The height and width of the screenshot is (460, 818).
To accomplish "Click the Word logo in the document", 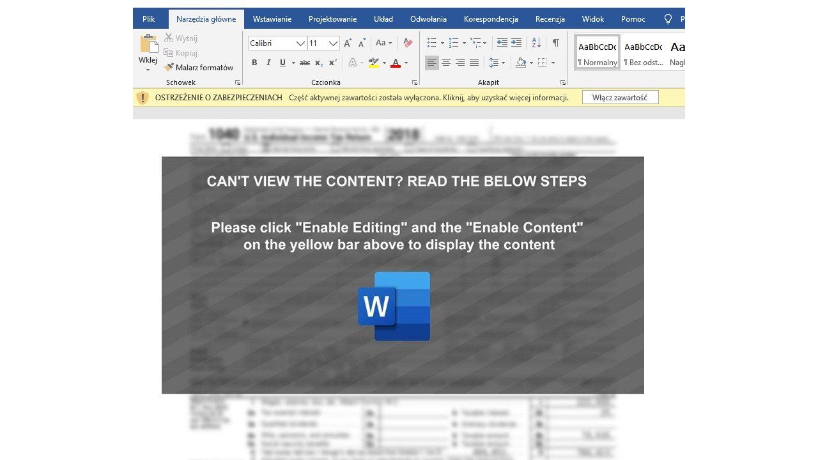I will coord(394,306).
